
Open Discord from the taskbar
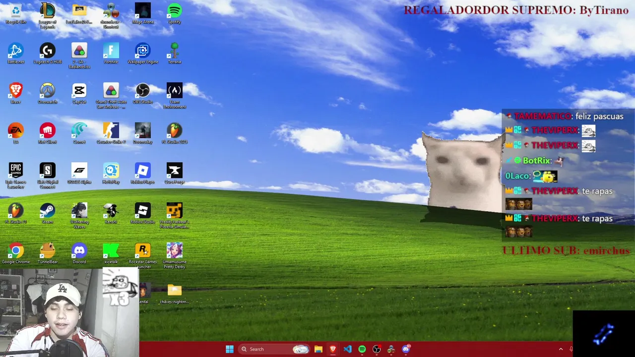[x=406, y=349]
